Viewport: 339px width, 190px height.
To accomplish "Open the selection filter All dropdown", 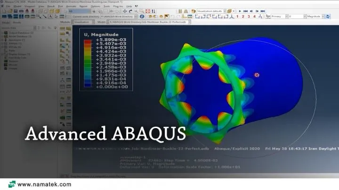I will click(80, 11).
